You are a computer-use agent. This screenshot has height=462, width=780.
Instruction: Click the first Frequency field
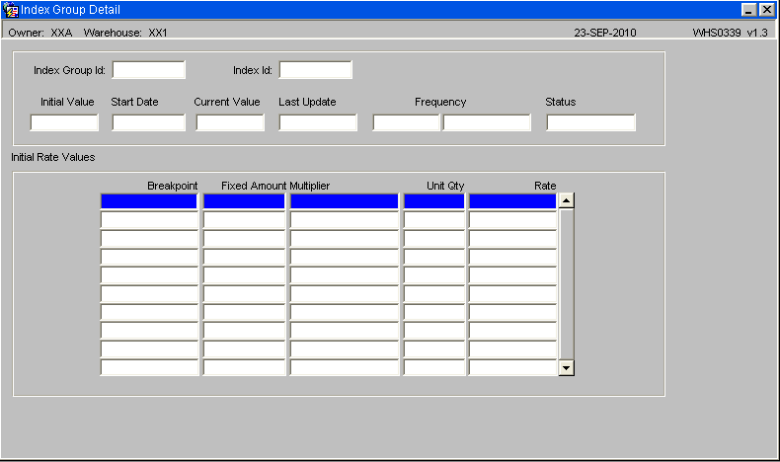[x=407, y=122]
